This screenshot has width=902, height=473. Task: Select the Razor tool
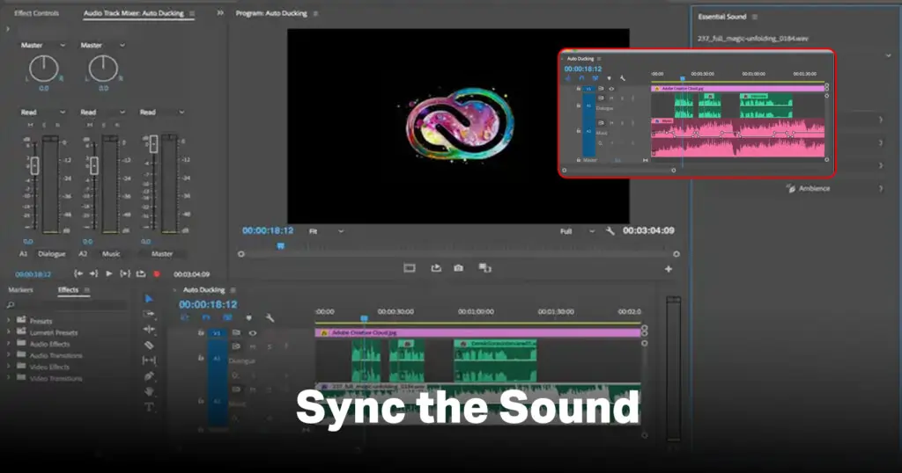pyautogui.click(x=149, y=345)
